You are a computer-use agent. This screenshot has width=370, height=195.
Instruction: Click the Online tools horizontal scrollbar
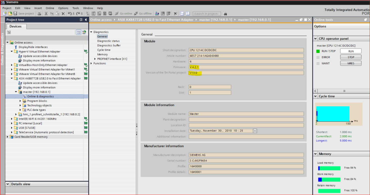pyautogui.click(x=344, y=91)
